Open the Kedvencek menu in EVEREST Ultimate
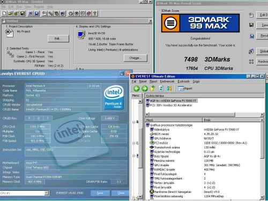 (167, 81)
